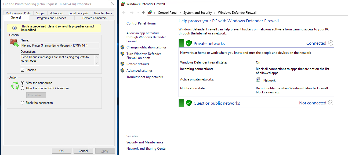Select Allow the connection if it is secure

coord(23,88)
